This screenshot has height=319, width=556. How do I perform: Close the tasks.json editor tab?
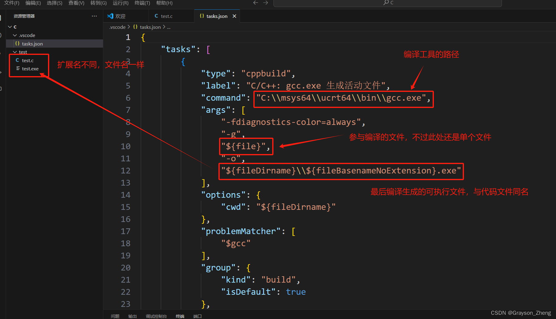coord(234,16)
